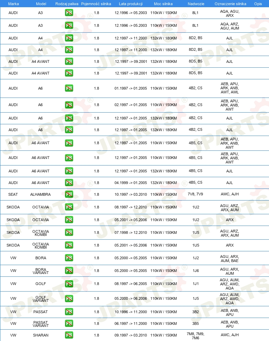Select date range 04.1999 -> 01.2005
Viewport: 269px width, 341px height.
(131, 183)
